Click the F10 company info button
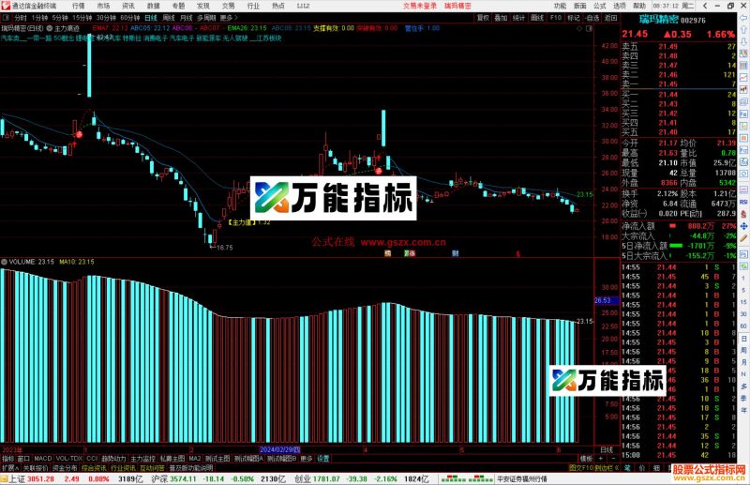The image size is (750, 485). [556, 18]
